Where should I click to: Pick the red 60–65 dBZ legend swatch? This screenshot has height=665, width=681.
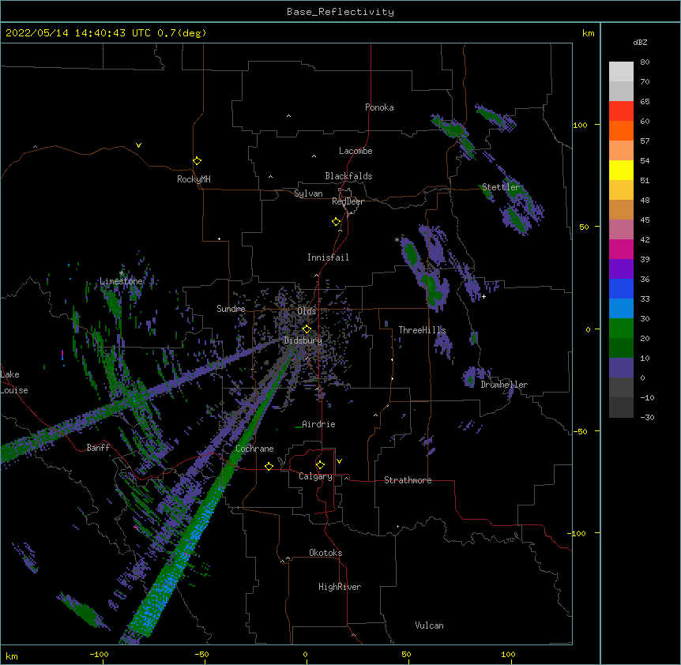(621, 111)
